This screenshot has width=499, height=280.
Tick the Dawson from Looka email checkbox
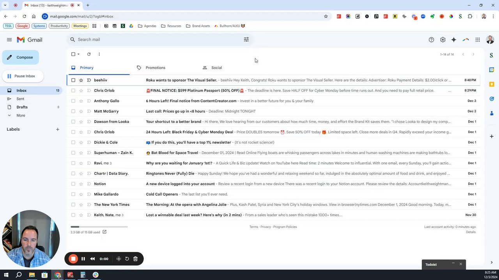click(73, 122)
